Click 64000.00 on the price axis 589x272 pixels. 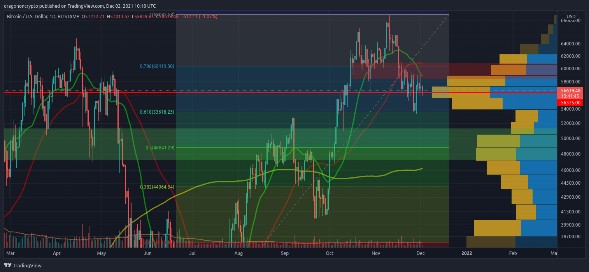pos(570,44)
